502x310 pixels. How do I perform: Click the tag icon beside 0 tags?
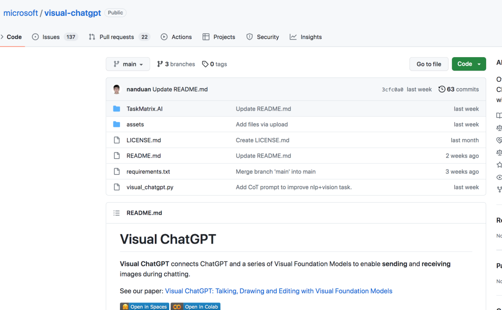[x=205, y=64]
